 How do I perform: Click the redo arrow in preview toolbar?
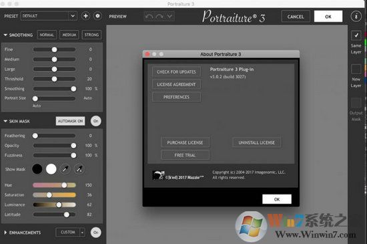tap(159, 17)
